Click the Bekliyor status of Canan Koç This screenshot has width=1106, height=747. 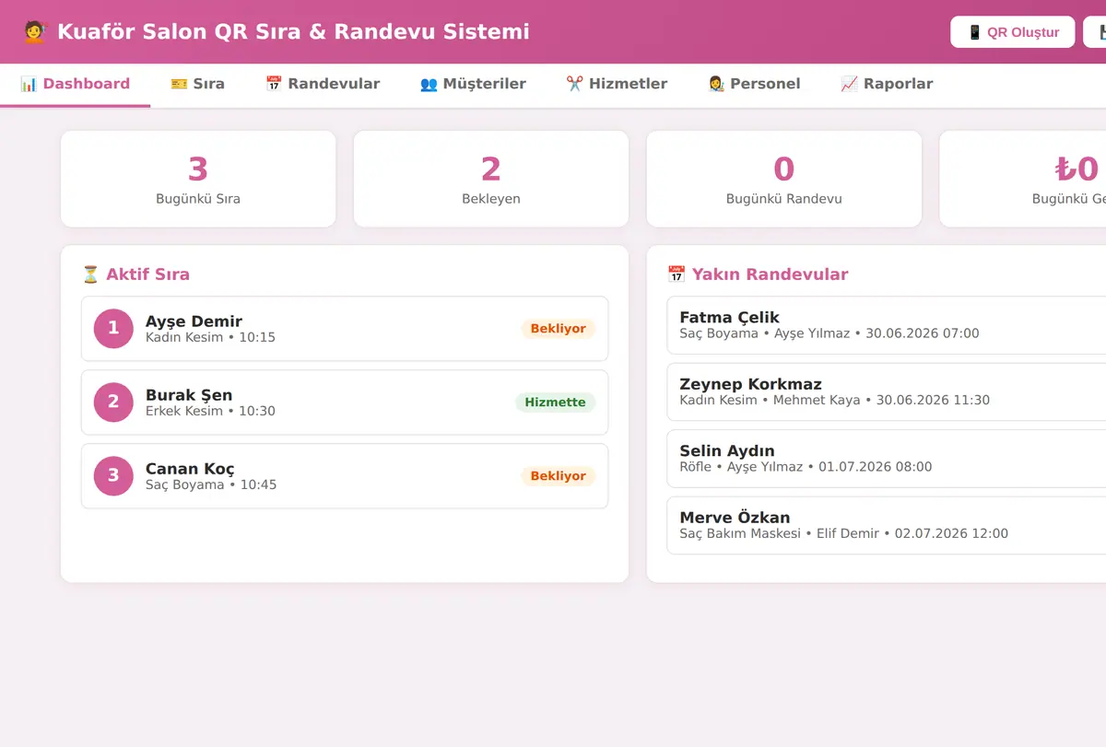point(559,476)
